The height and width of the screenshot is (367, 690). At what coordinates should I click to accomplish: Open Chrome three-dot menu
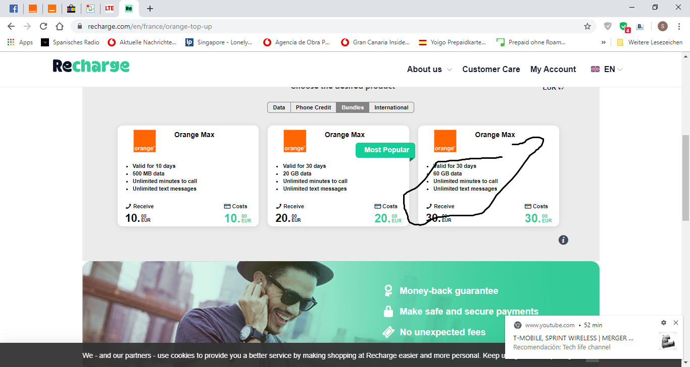coord(679,26)
